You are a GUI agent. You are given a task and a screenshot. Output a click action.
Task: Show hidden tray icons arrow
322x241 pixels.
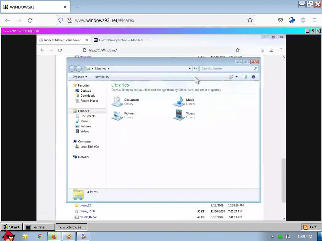coord(272,237)
